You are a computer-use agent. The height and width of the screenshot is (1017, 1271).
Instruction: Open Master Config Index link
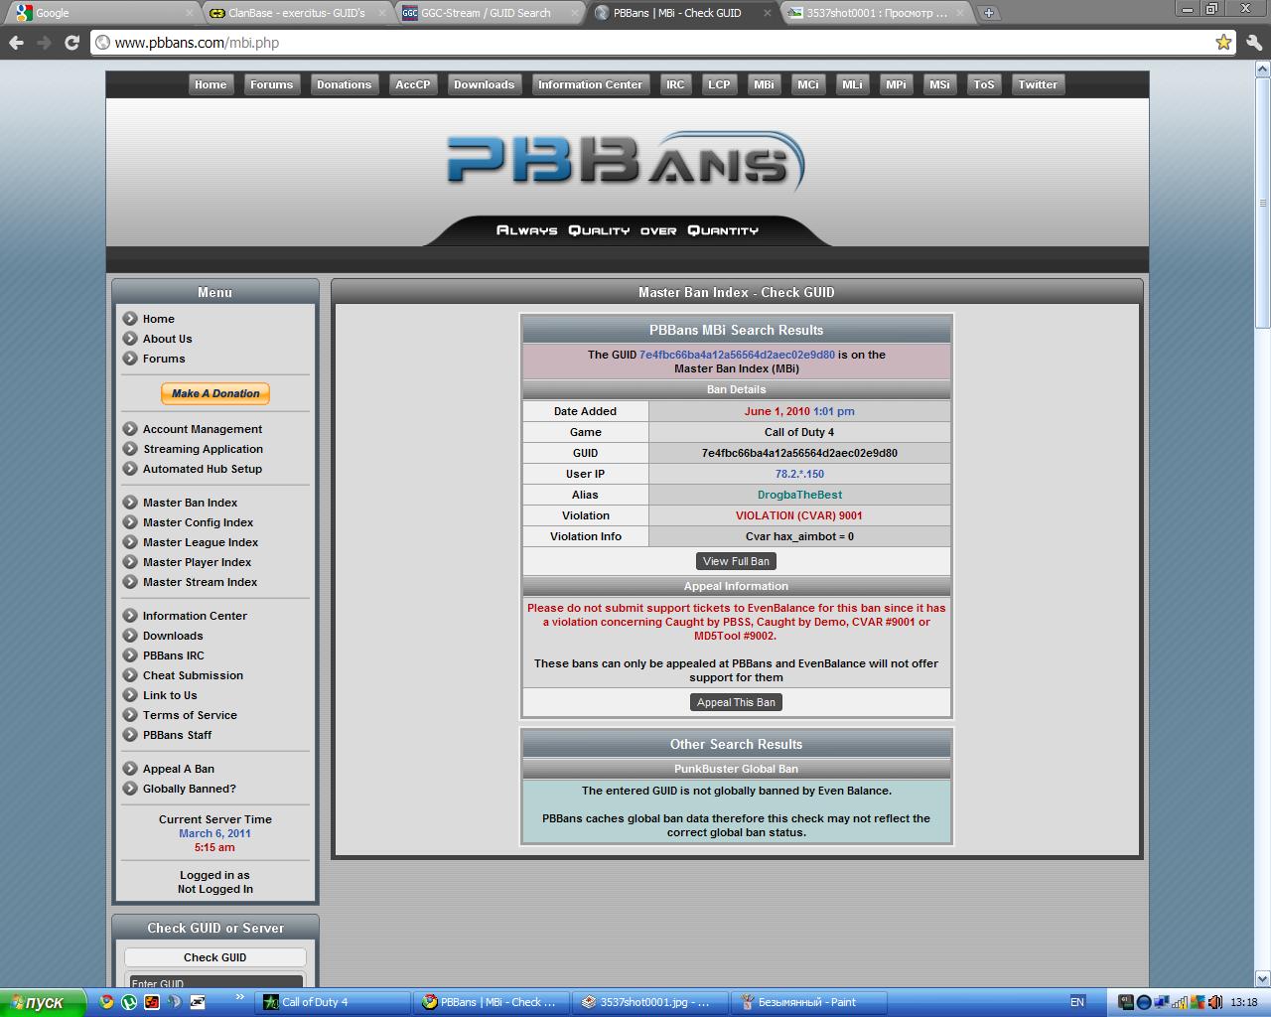pyautogui.click(x=198, y=522)
